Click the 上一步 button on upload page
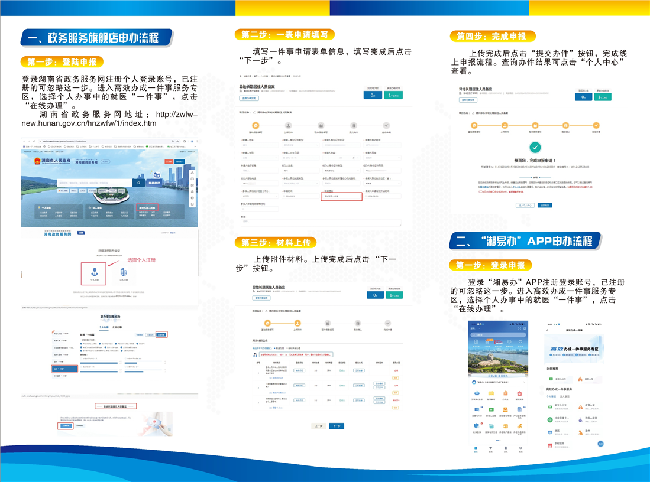Image resolution: width=650 pixels, height=482 pixels. point(318,426)
